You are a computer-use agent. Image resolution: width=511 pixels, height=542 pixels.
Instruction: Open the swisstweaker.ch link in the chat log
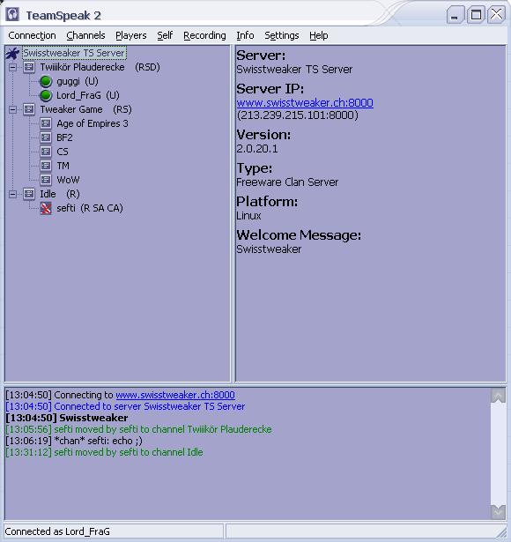click(175, 395)
